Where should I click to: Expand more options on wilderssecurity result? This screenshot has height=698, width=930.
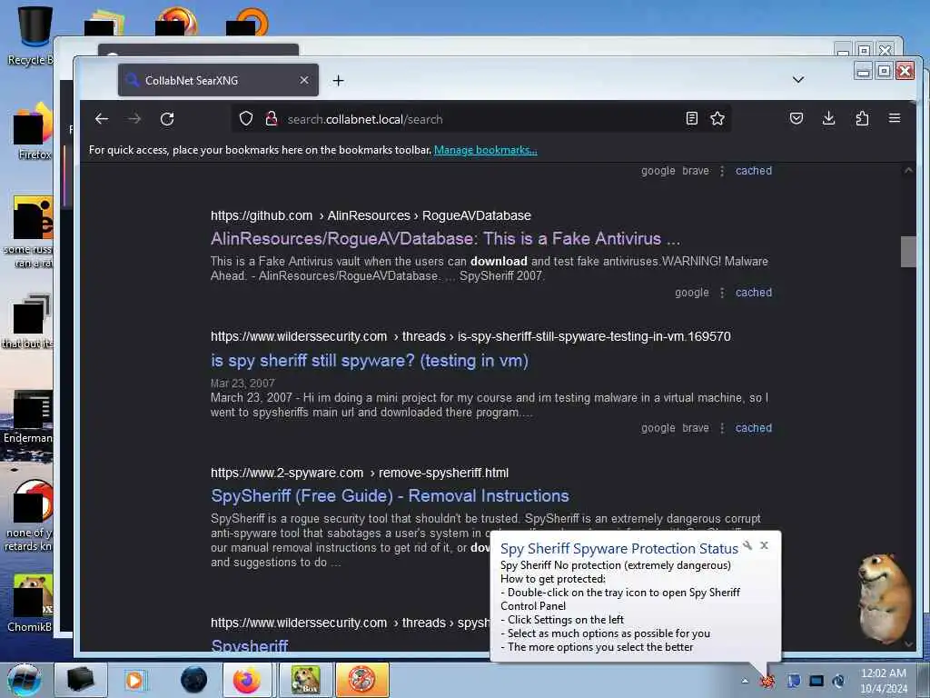(722, 428)
